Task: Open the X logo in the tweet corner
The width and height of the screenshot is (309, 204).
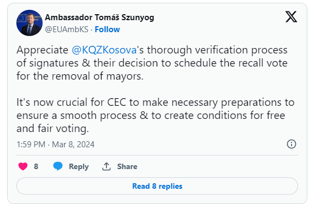Action: (x=291, y=17)
